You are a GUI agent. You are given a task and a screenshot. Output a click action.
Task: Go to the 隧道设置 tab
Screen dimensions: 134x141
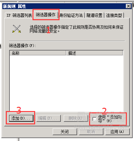pyautogui.click(x=95, y=15)
